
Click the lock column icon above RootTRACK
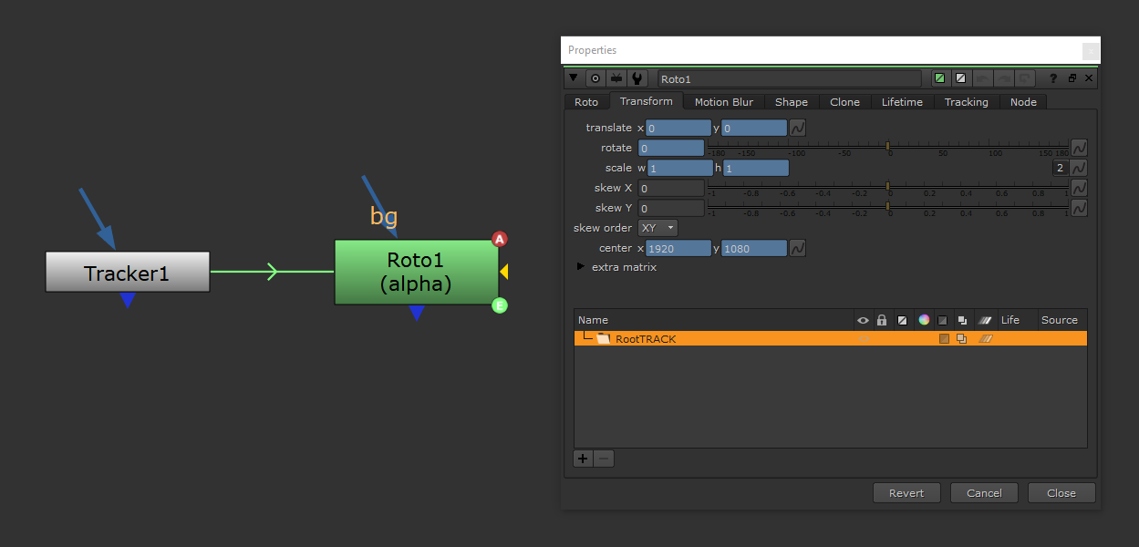(x=881, y=320)
